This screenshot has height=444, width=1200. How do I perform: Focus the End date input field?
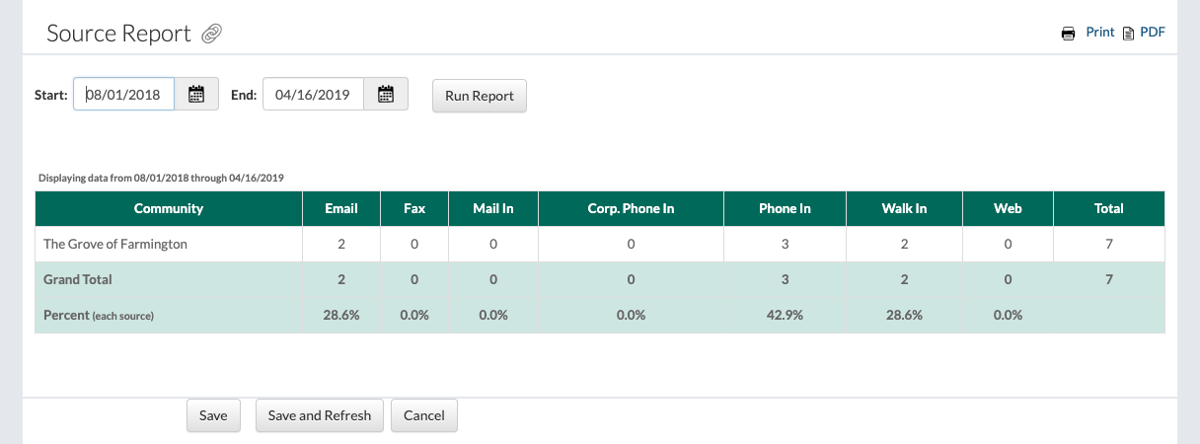click(314, 95)
